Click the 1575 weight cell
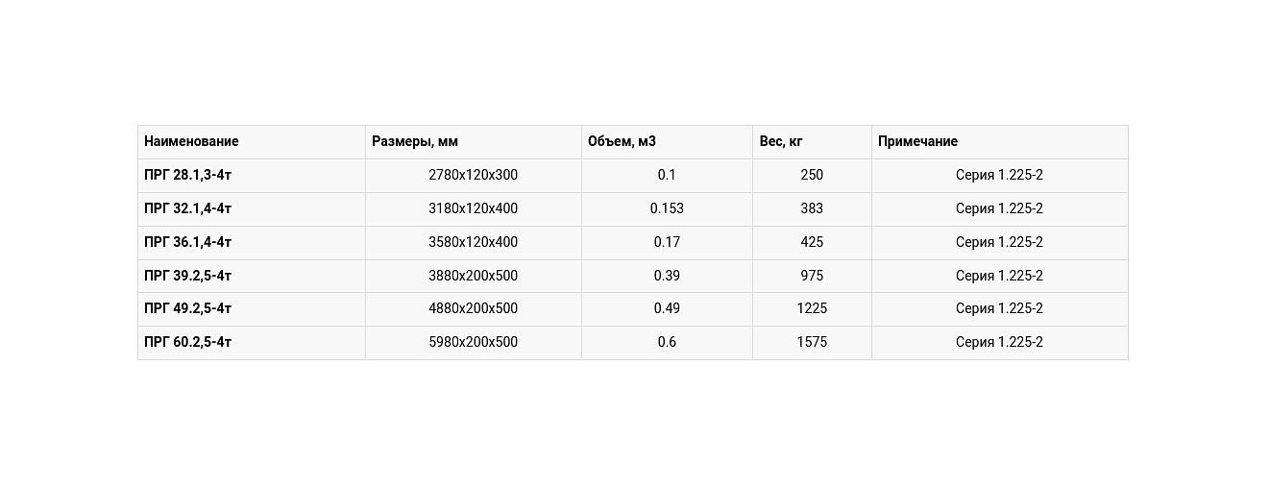The width and height of the screenshot is (1270, 487). tap(812, 342)
